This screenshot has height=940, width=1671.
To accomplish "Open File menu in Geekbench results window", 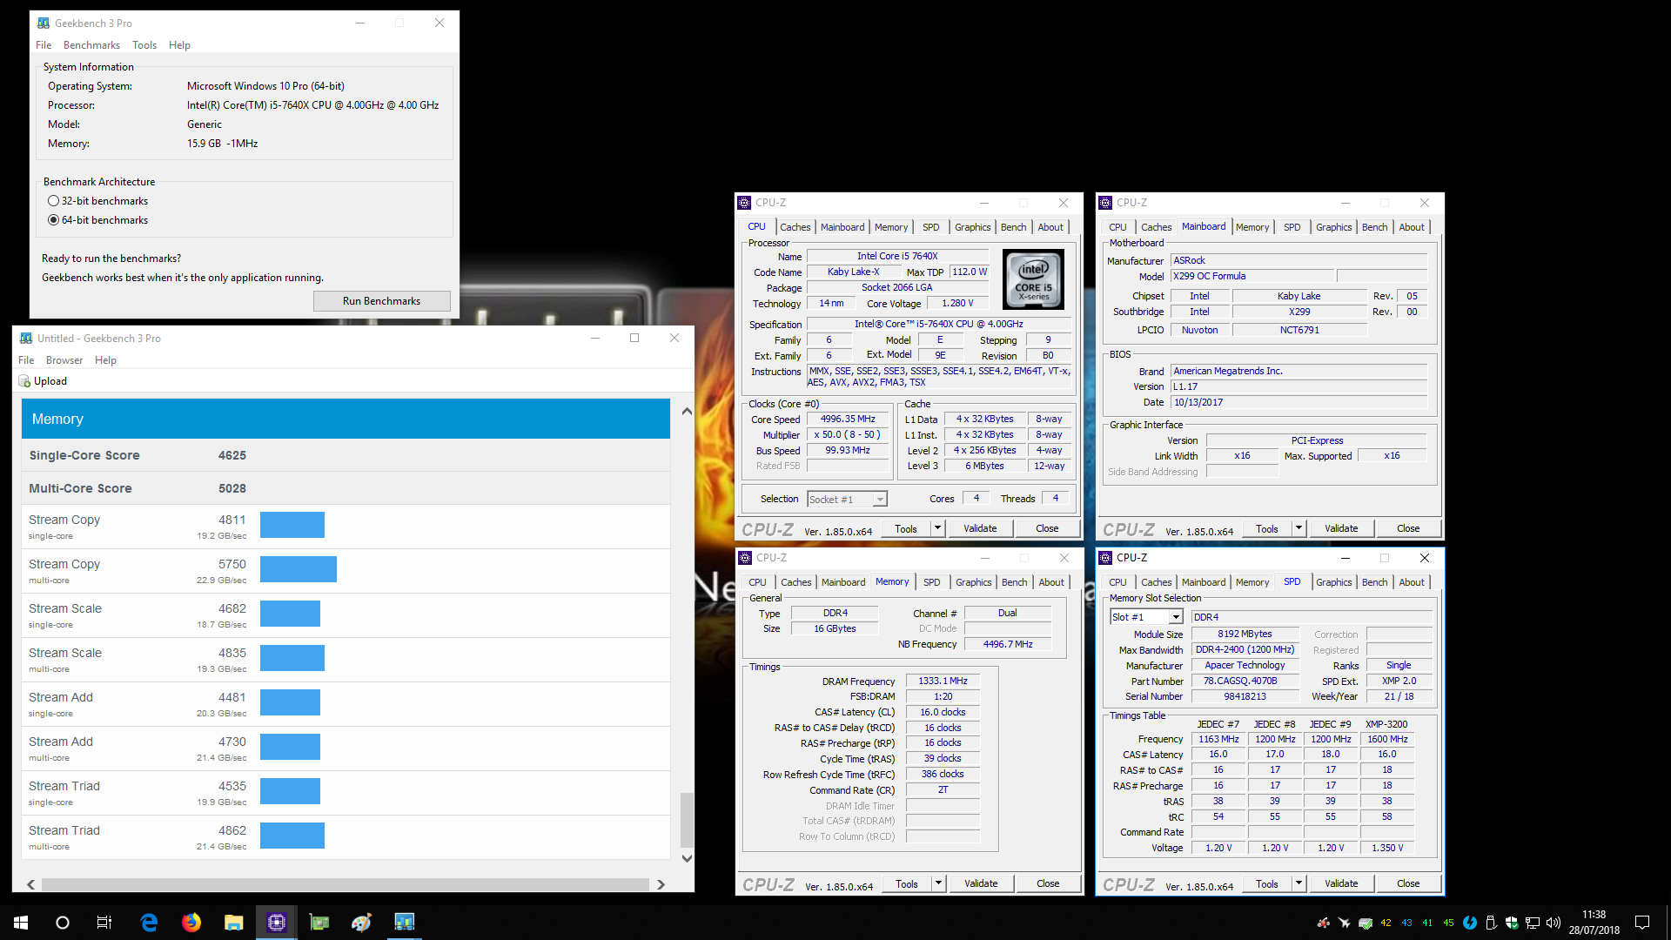I will click(26, 360).
